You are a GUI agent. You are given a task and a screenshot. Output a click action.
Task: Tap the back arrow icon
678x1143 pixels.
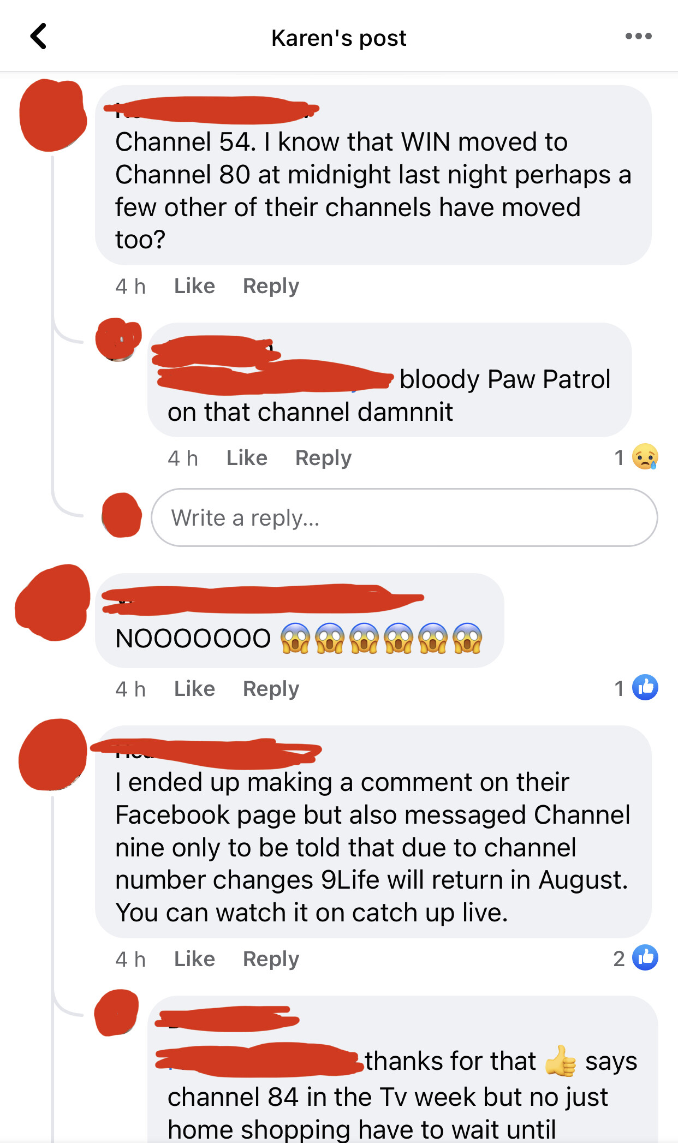pyautogui.click(x=38, y=37)
